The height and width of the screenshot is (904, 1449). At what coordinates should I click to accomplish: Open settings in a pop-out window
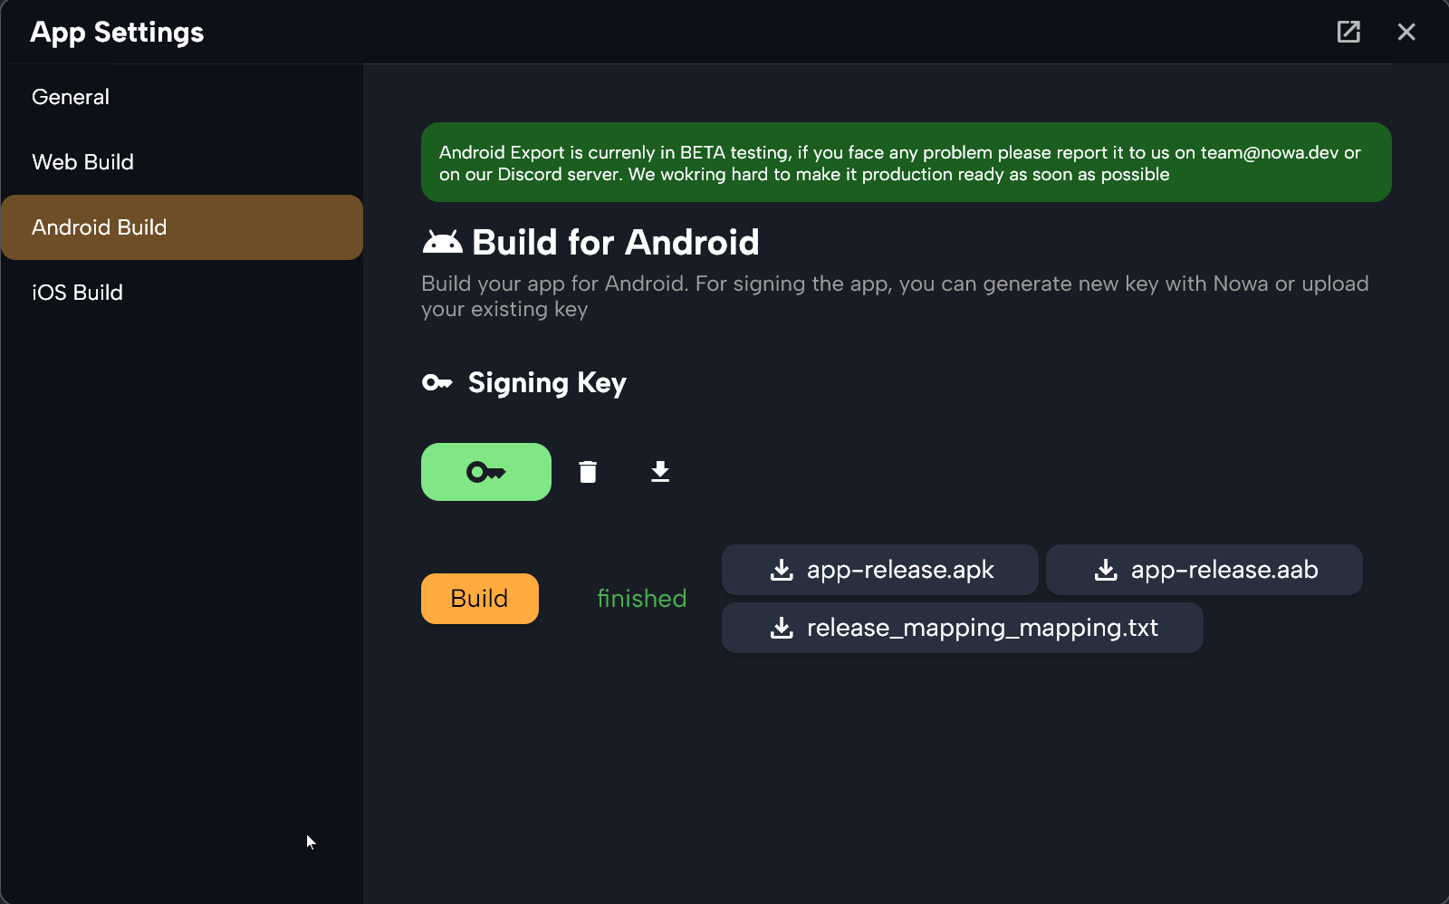tap(1348, 32)
